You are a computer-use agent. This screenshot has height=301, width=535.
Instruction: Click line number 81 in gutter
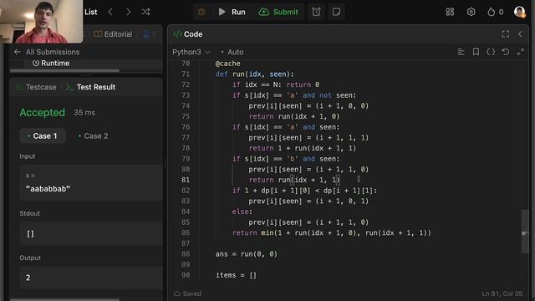click(x=186, y=180)
